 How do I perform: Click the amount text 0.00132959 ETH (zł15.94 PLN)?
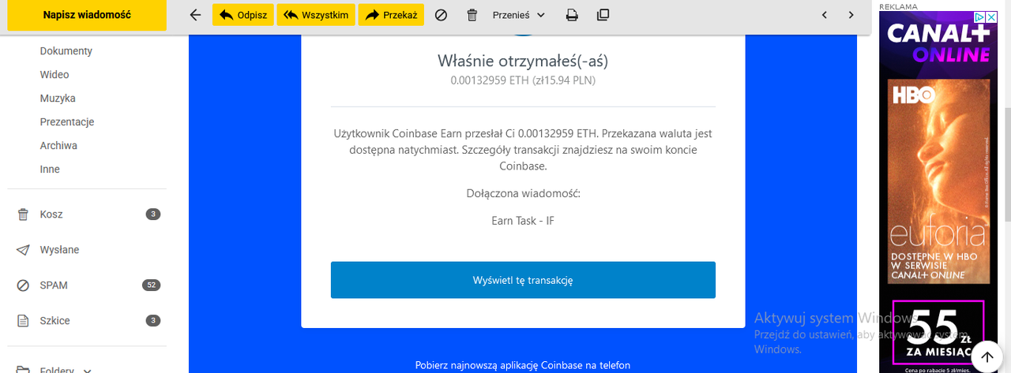pos(523,80)
